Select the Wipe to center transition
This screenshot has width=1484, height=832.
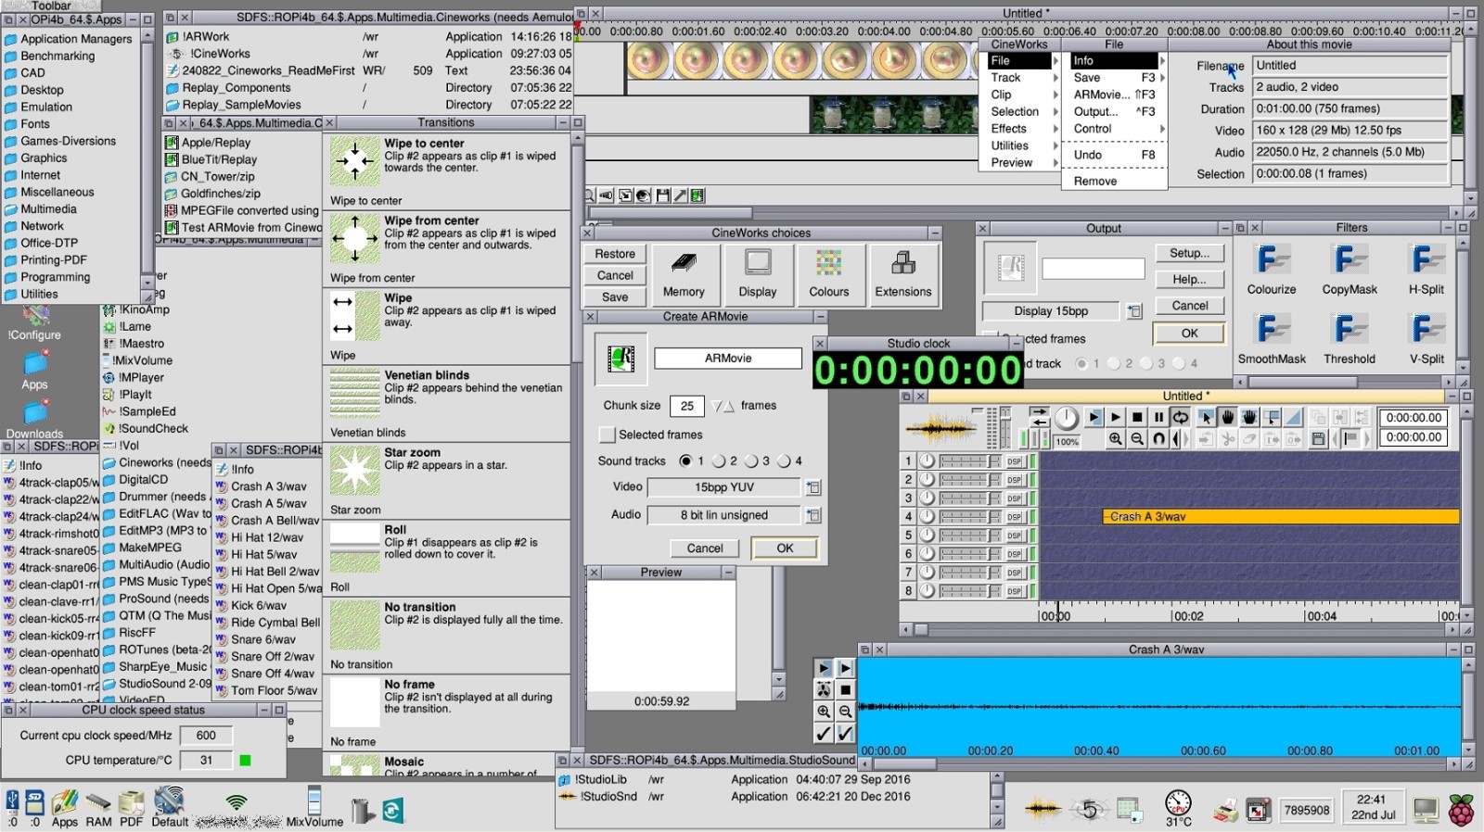click(x=447, y=171)
